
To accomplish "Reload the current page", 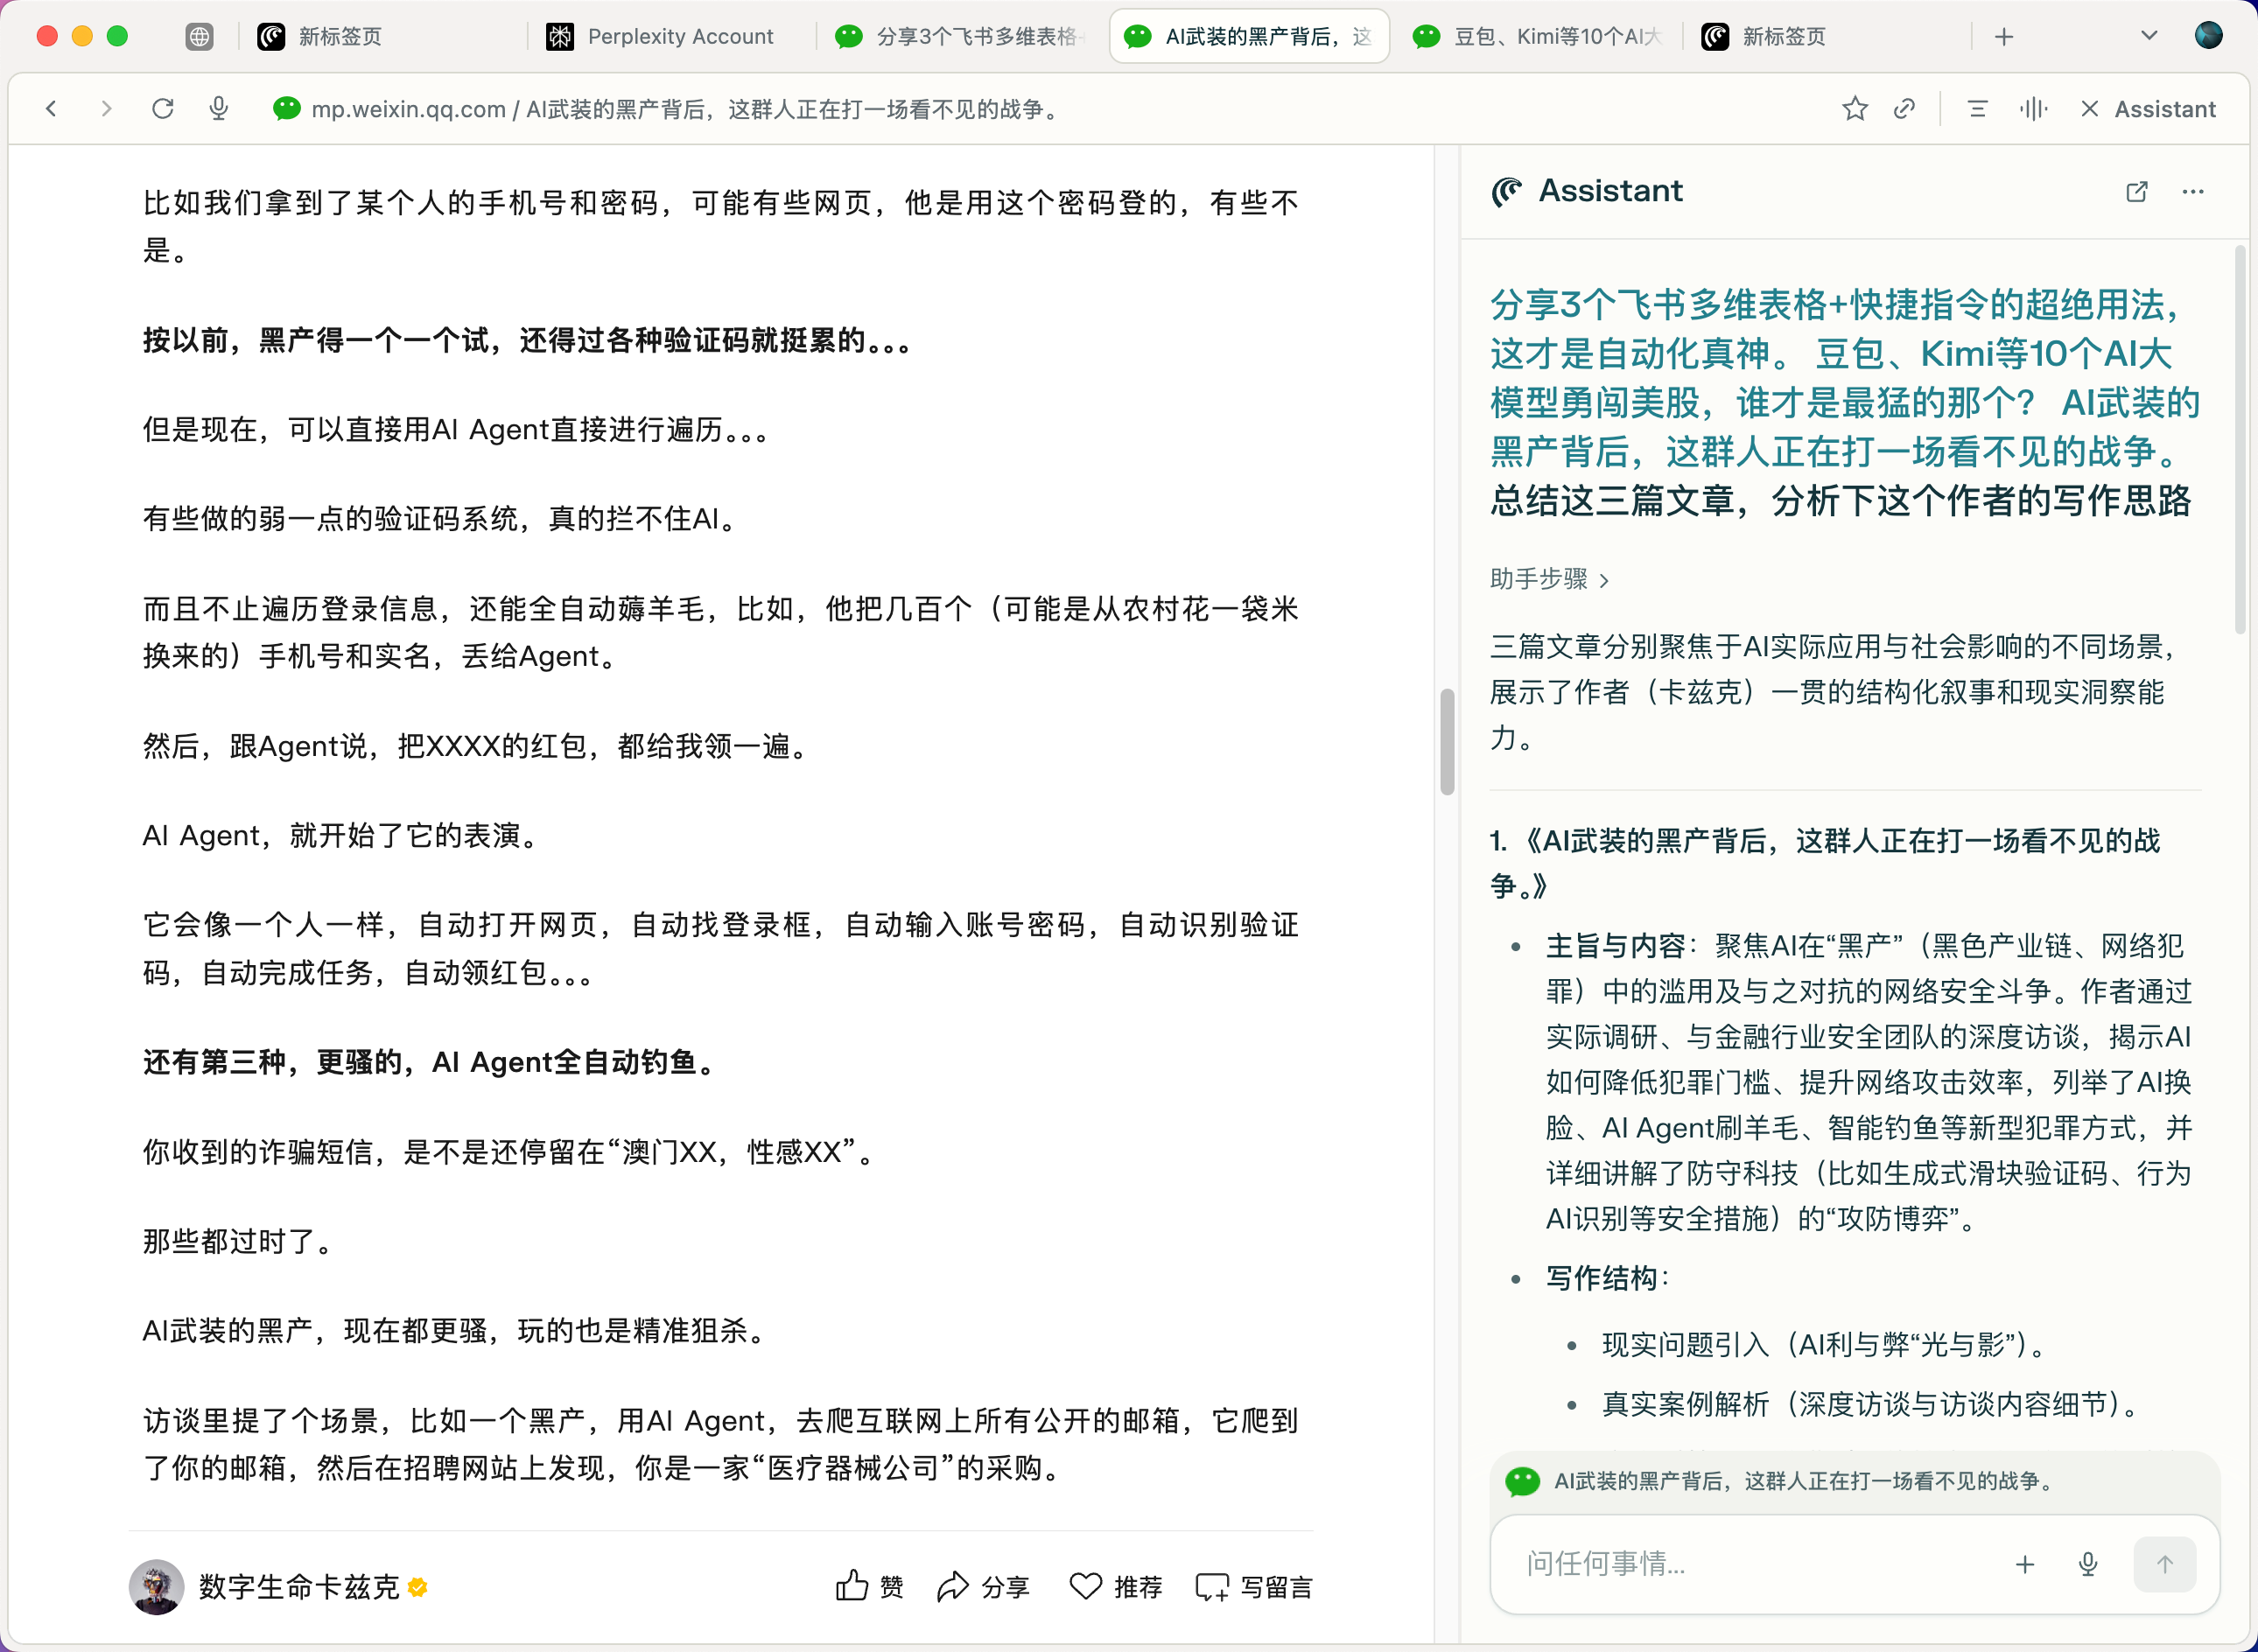I will point(163,108).
